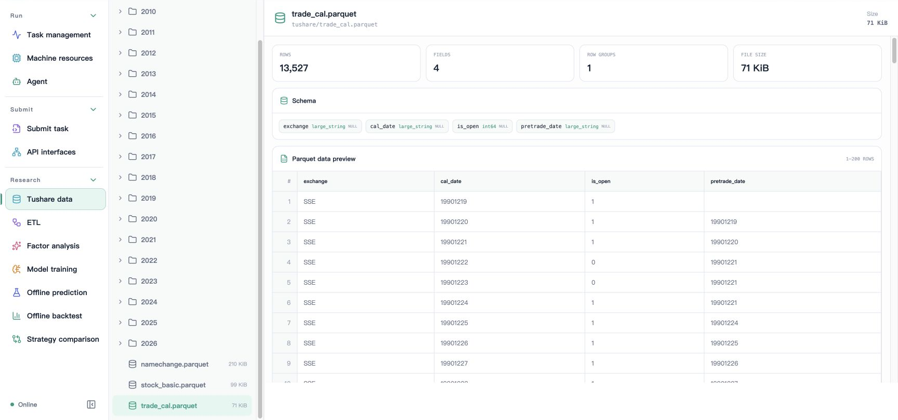898x420 pixels.
Task: Click the main panel vertical scrollbar
Action: click(x=894, y=51)
